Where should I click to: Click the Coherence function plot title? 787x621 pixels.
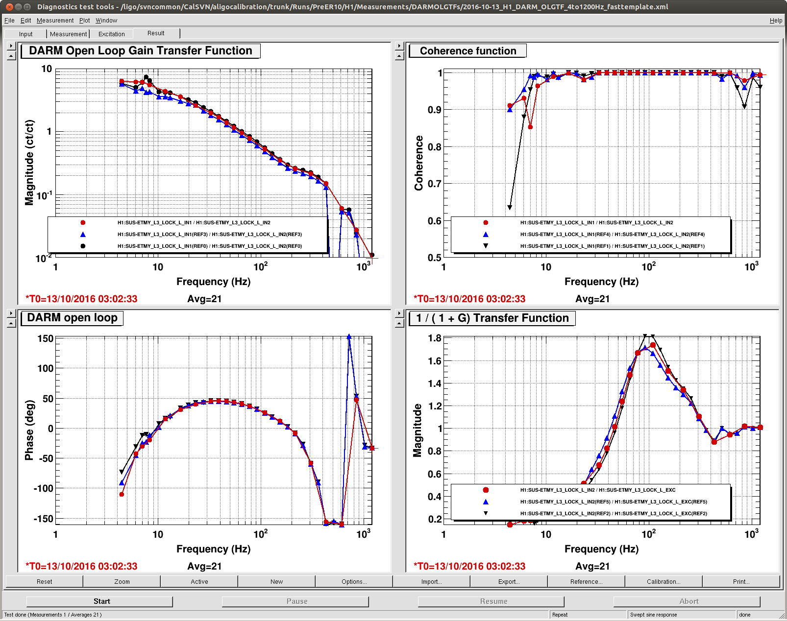pyautogui.click(x=468, y=51)
